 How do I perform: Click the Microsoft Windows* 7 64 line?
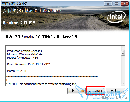click(x=23, y=58)
